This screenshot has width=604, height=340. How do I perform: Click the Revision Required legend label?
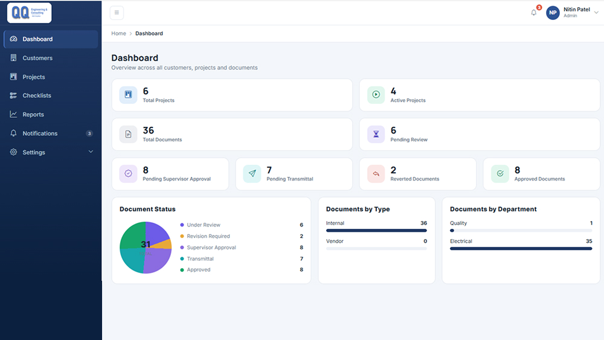point(208,236)
